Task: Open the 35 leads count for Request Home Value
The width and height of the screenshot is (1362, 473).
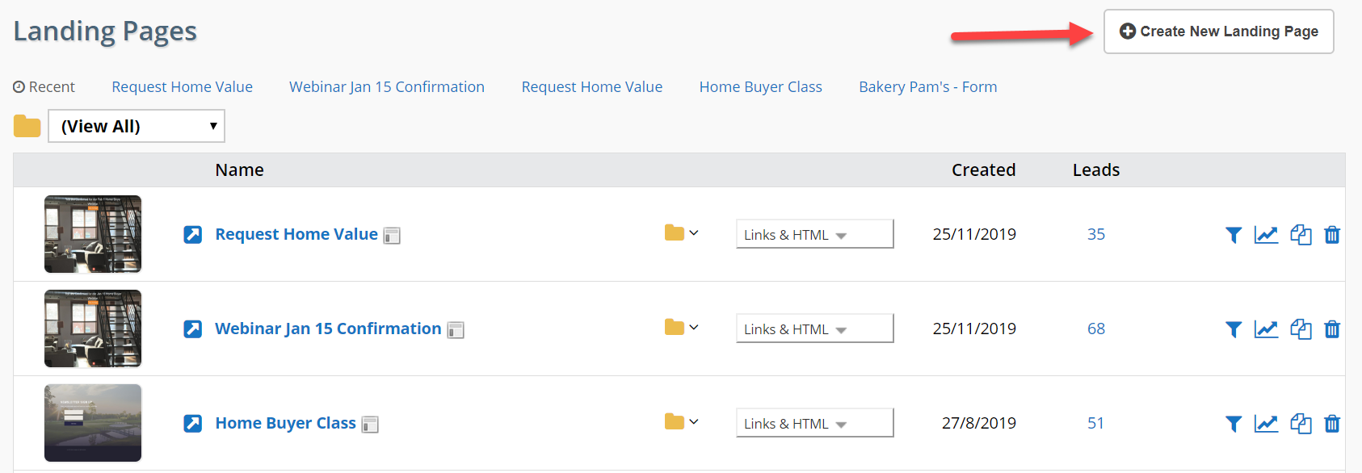Action: (1095, 234)
